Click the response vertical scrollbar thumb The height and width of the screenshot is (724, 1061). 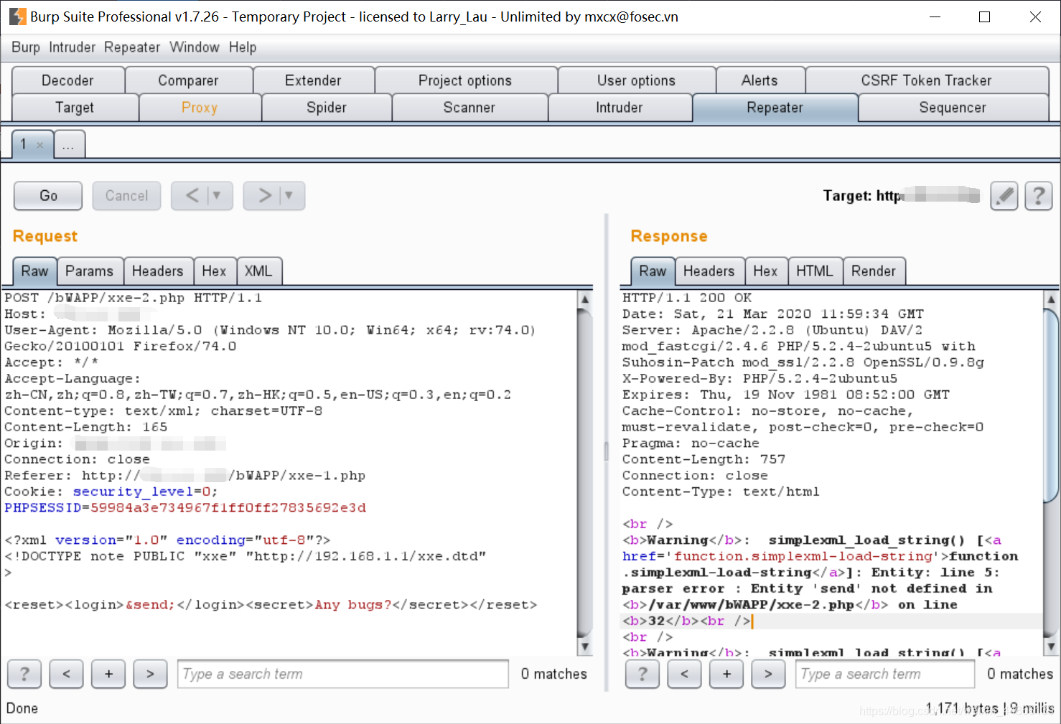click(1051, 405)
